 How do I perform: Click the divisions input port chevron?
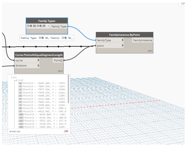pos(39,66)
